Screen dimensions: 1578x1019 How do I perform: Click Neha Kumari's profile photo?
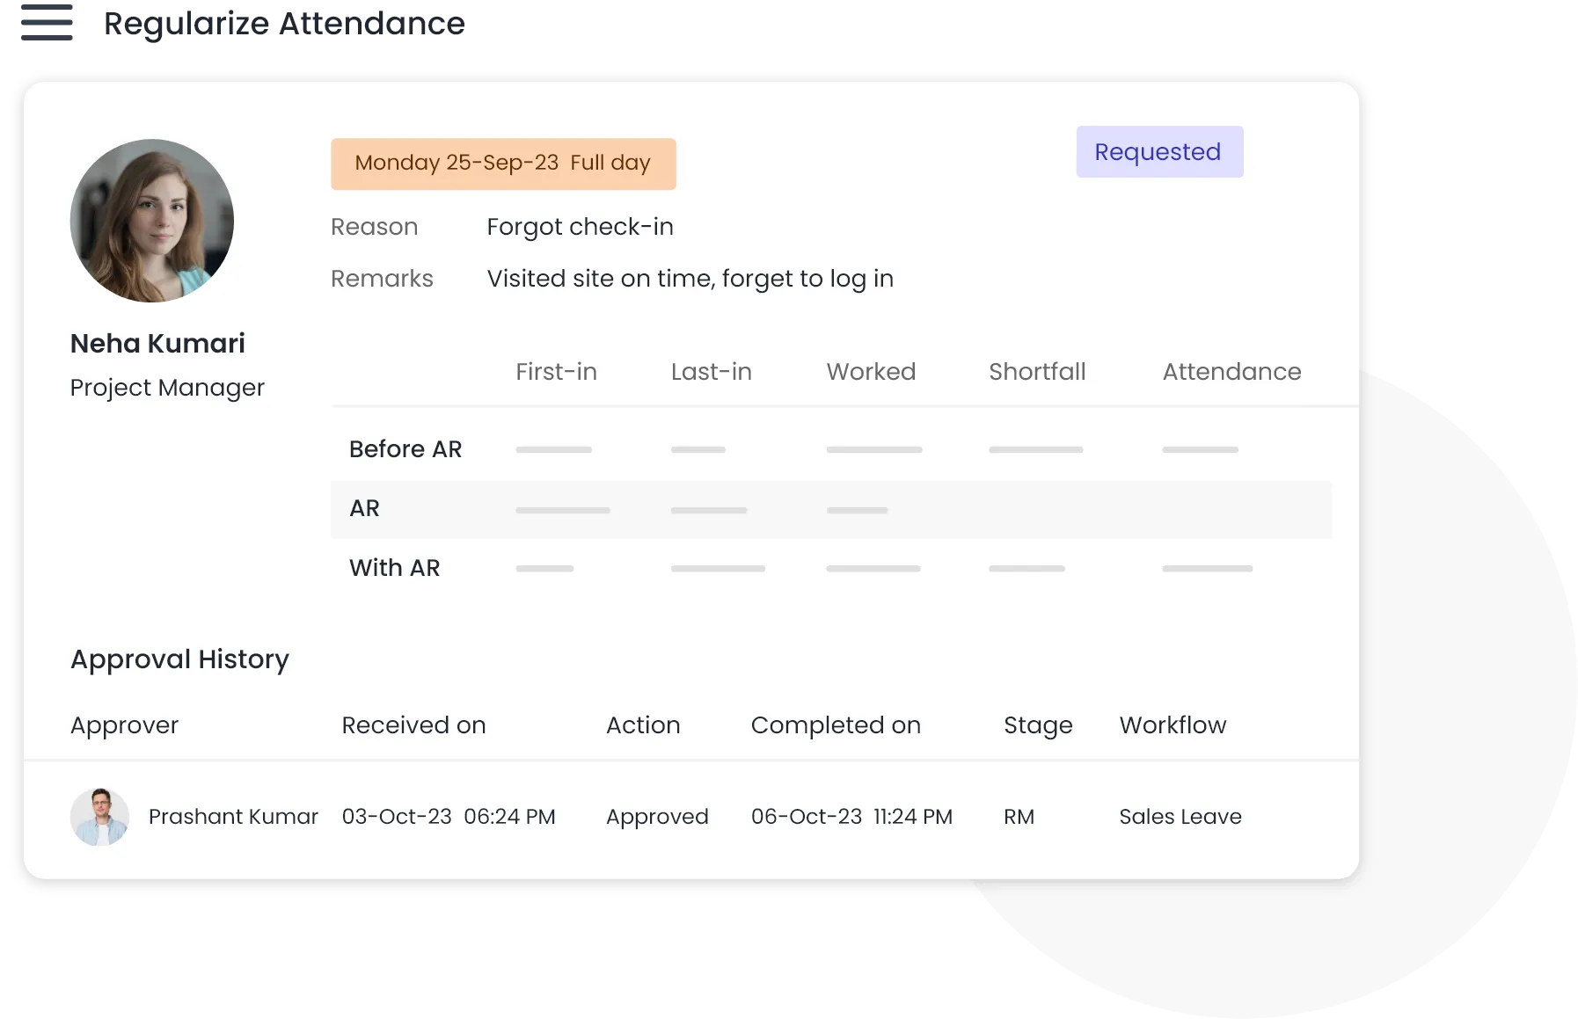(152, 221)
